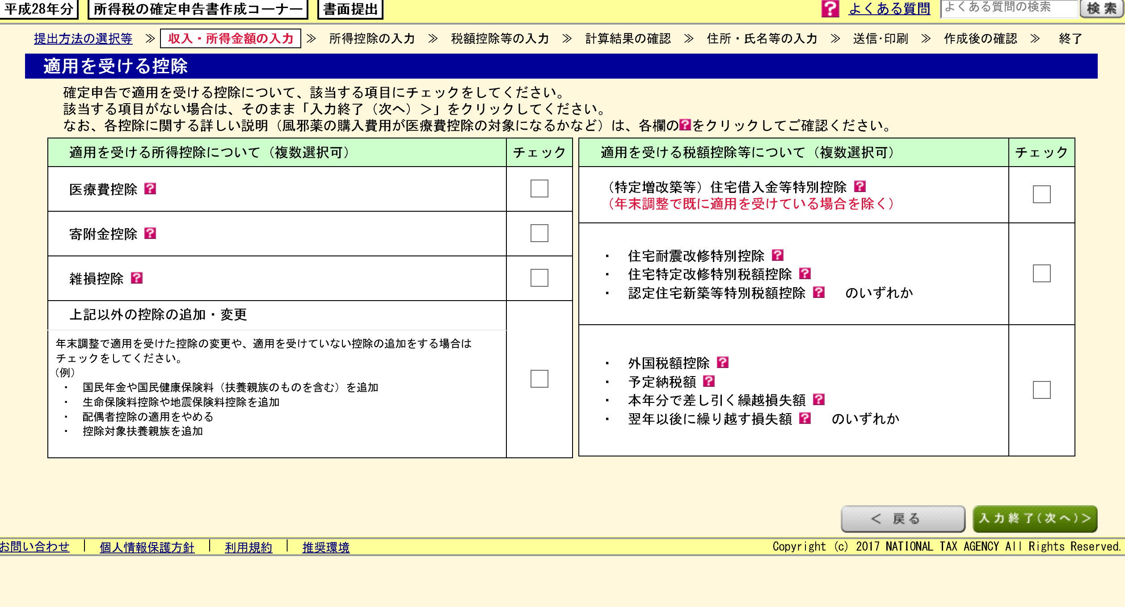The height and width of the screenshot is (607, 1125).
Task: Click help icon beside 予定納税額
Action: 709,381
